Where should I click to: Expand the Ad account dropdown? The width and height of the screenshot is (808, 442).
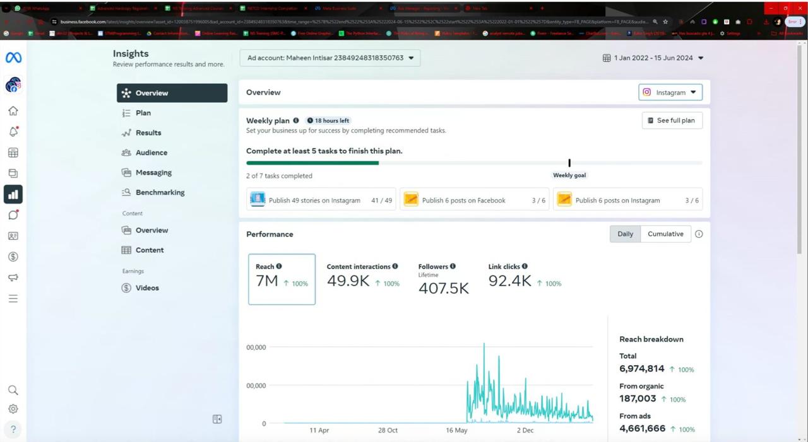(x=330, y=58)
